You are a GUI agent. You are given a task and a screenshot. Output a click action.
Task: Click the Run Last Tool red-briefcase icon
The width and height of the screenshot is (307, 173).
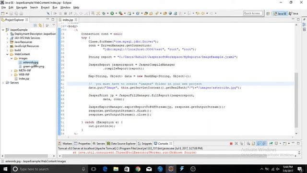pyautogui.click(x=120, y=13)
